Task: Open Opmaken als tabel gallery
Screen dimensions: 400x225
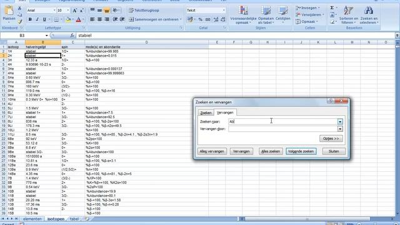Action: (266, 15)
